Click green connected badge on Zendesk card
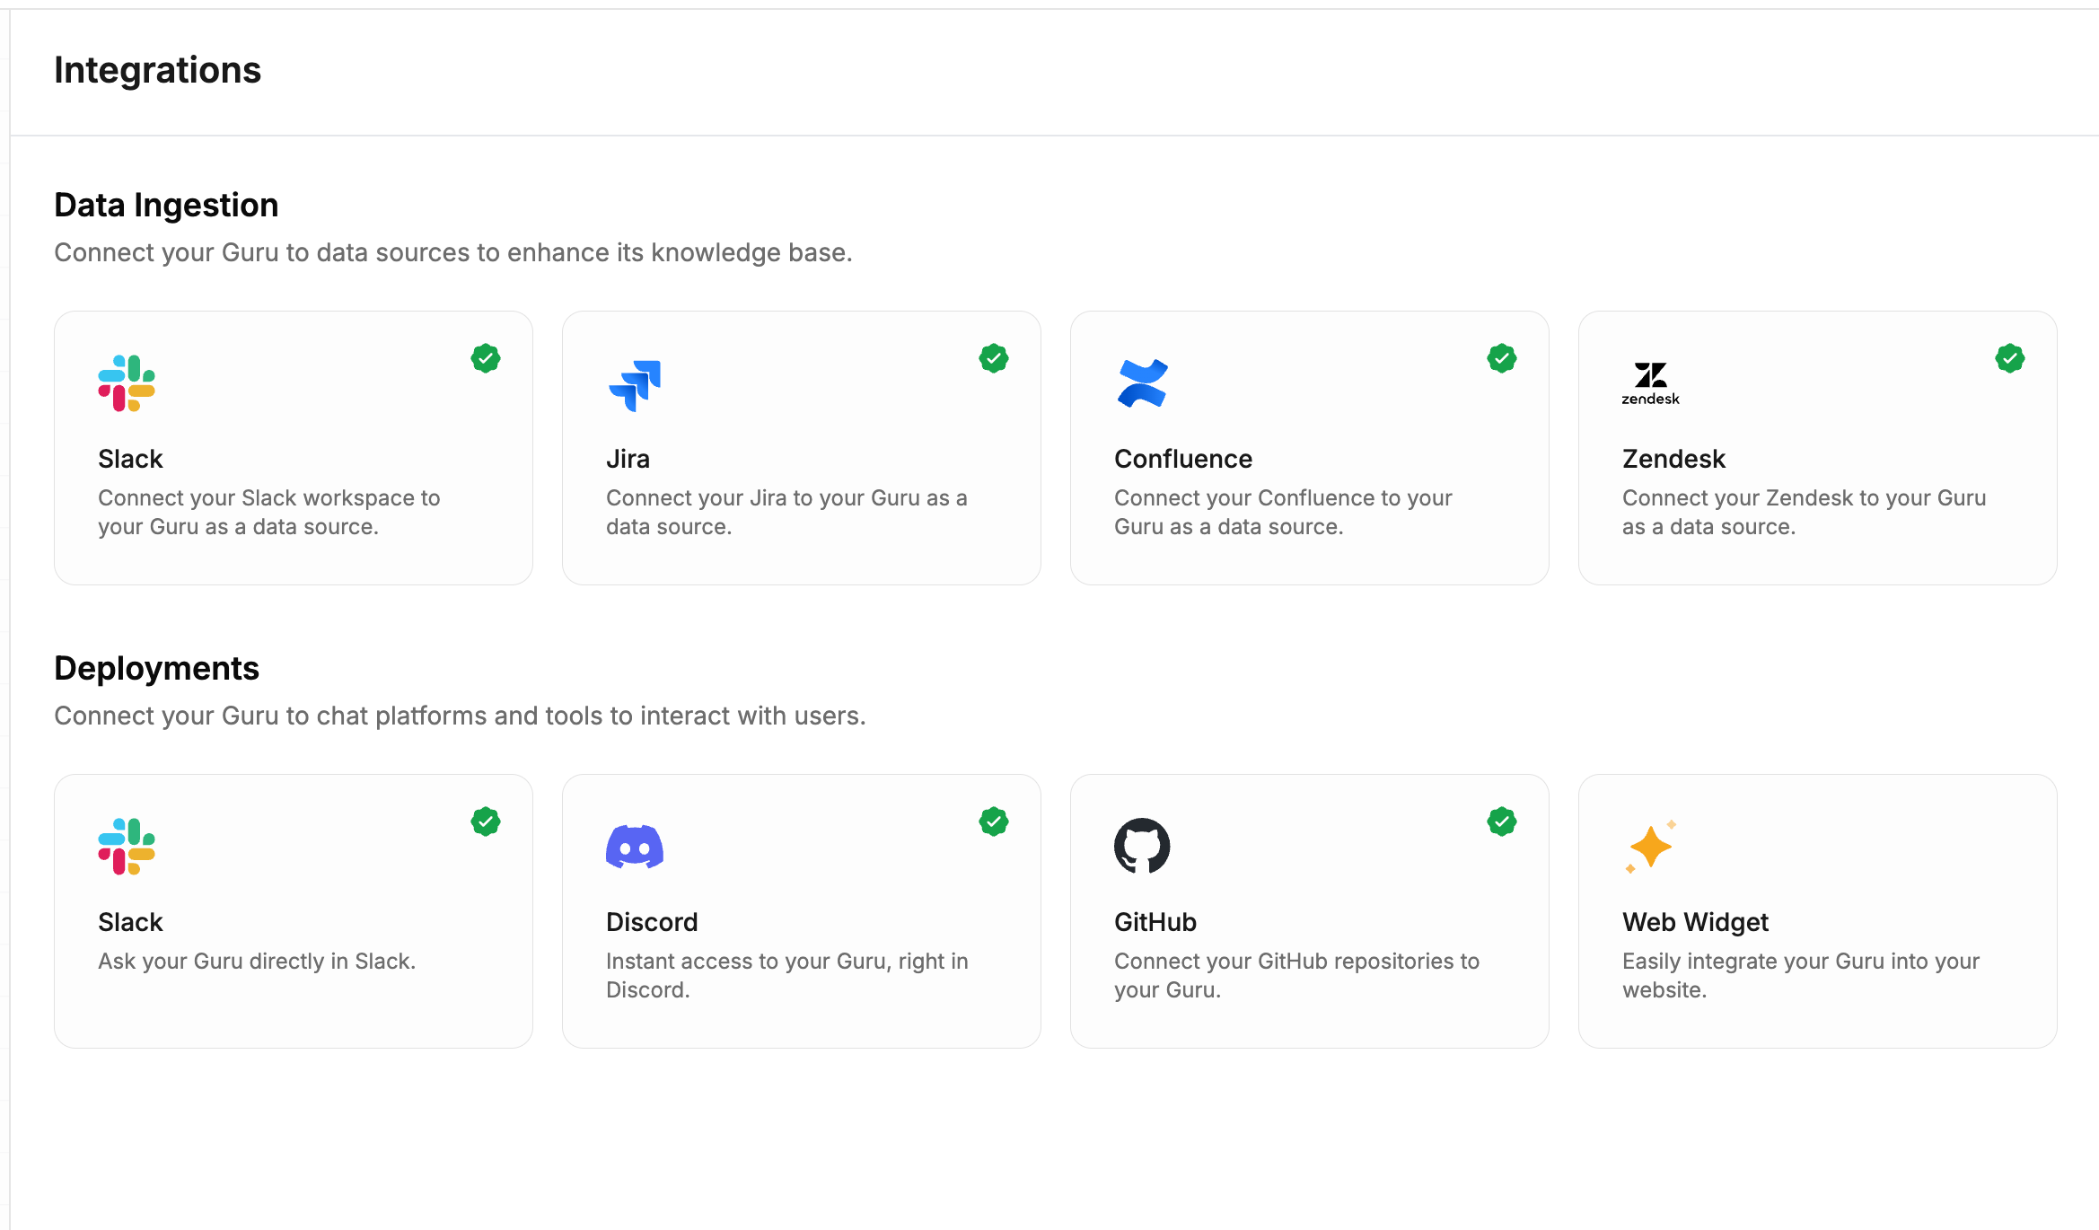Image resolution: width=2099 pixels, height=1230 pixels. click(x=2010, y=358)
